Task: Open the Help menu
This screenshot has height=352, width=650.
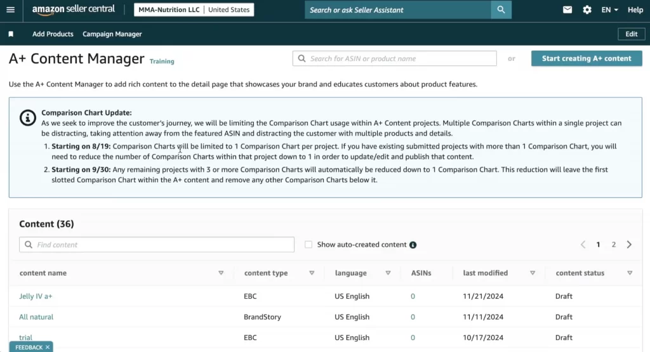Action: pos(635,10)
